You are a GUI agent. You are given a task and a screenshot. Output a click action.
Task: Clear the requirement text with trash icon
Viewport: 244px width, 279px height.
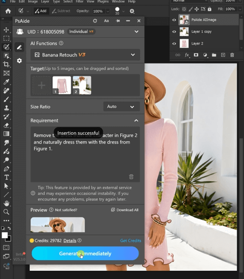(131, 177)
